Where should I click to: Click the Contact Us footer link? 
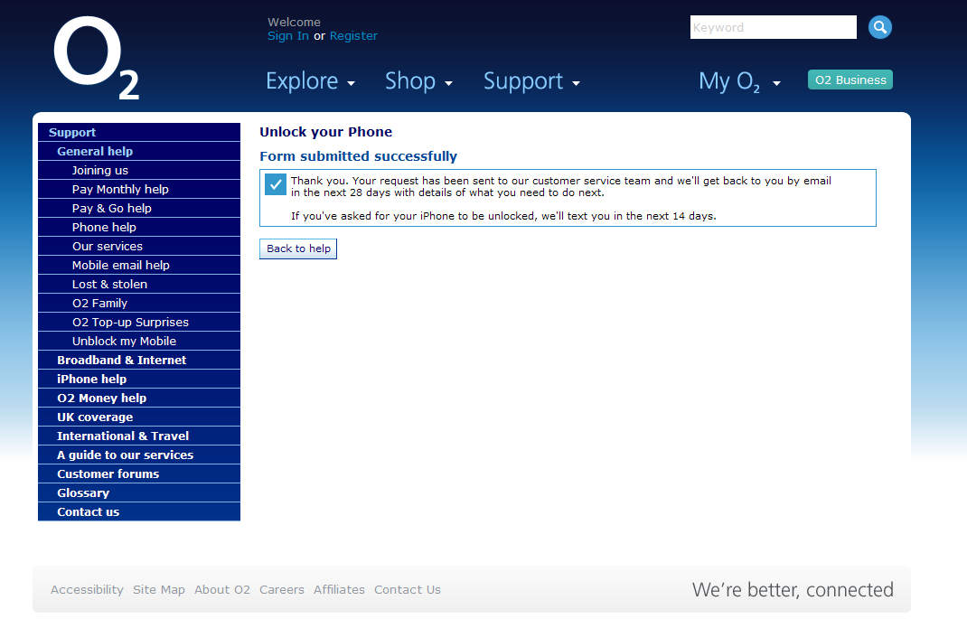click(408, 590)
